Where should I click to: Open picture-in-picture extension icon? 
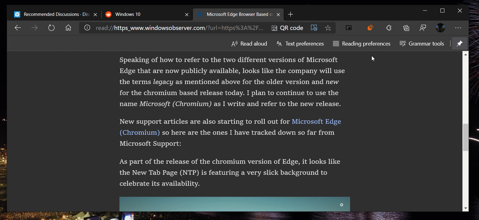click(349, 28)
